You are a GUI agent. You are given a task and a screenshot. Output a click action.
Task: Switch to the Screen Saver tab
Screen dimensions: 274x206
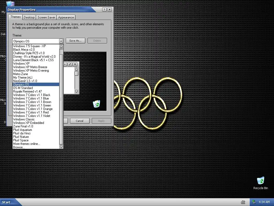click(47, 17)
